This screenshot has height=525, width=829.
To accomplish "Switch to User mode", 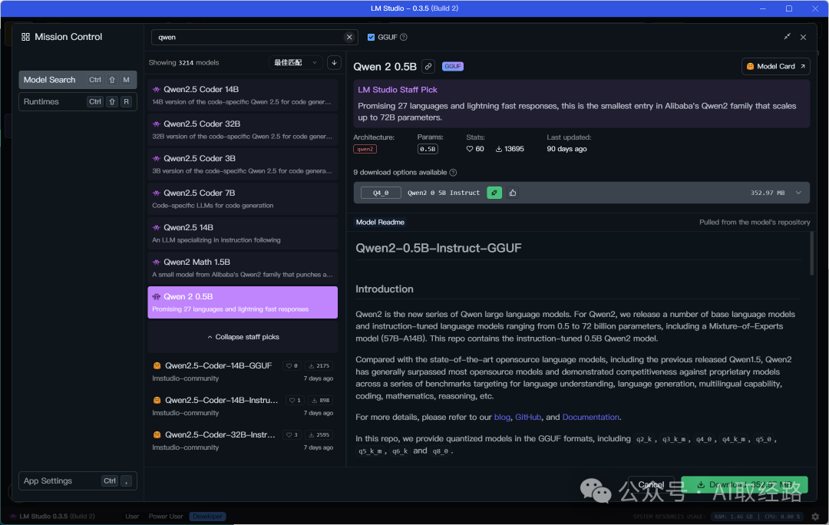I will click(132, 516).
